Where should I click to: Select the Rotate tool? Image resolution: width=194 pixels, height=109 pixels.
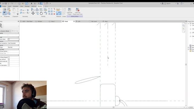(41, 13)
